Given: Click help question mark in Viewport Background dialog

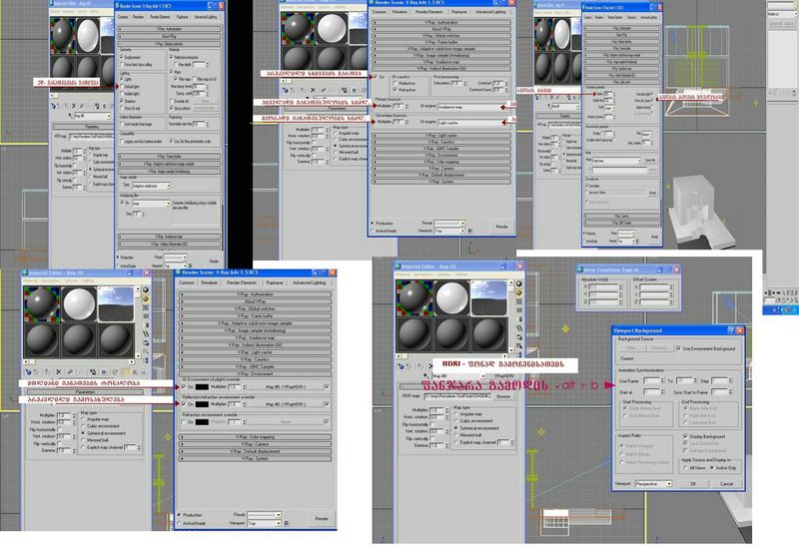Looking at the screenshot, I should (x=731, y=330).
